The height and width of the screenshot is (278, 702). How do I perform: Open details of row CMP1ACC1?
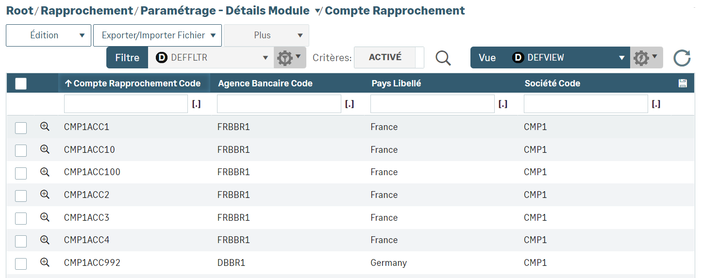[x=45, y=127]
